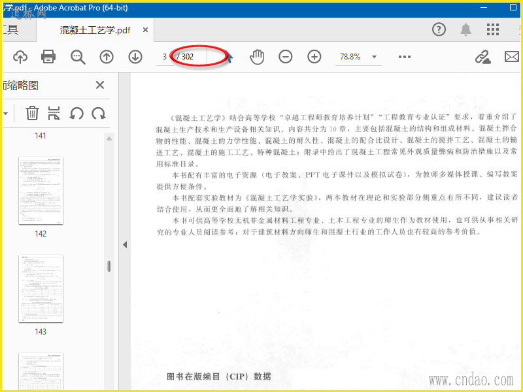Collapse the navigation pane with left arrow

[125, 245]
